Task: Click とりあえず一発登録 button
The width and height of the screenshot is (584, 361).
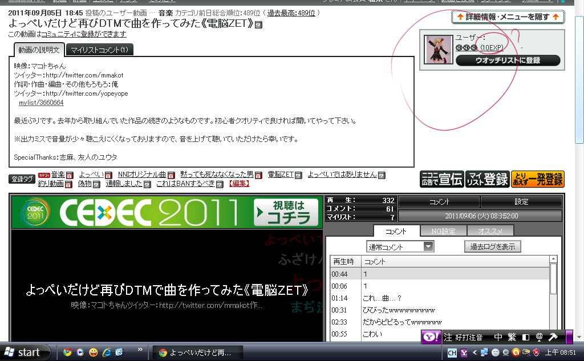Action: point(538,179)
